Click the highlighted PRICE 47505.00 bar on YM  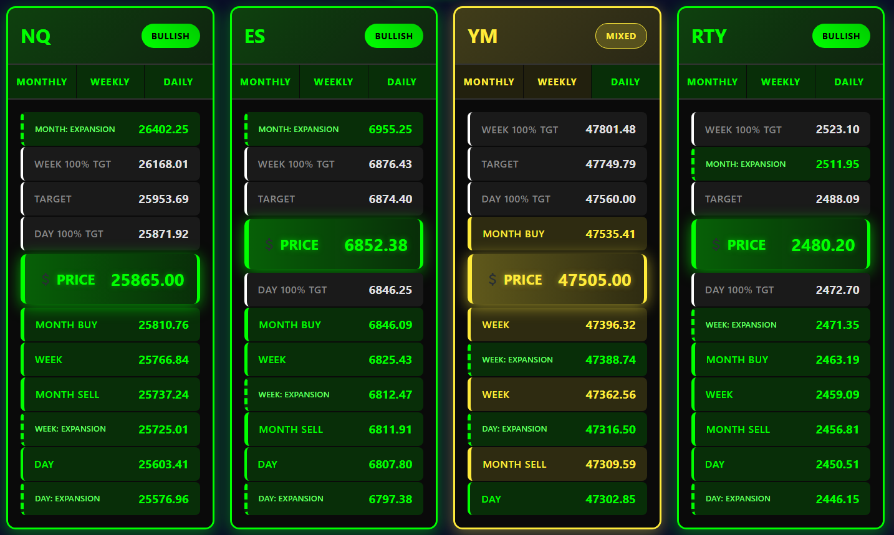tap(557, 280)
